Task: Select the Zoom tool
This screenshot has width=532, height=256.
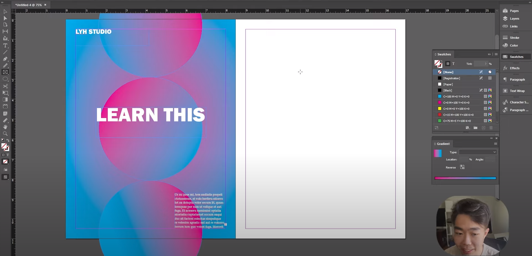Action: coord(5,134)
